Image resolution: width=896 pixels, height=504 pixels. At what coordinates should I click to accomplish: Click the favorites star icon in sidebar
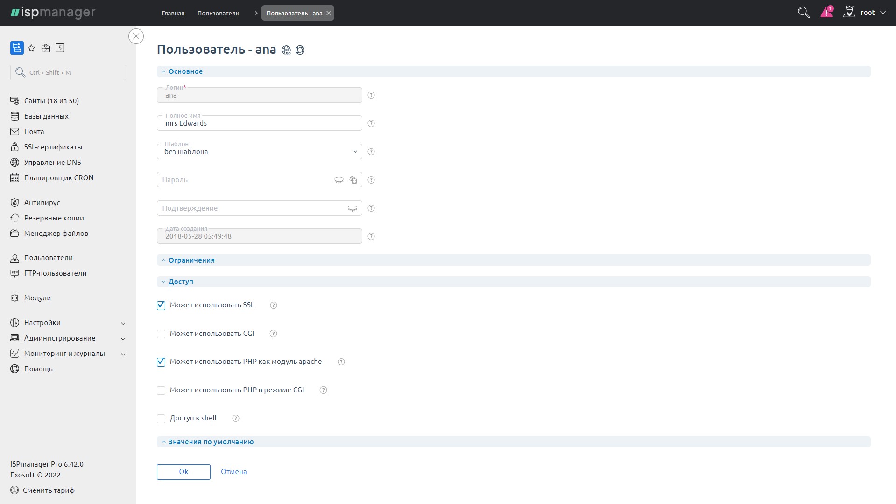click(31, 48)
